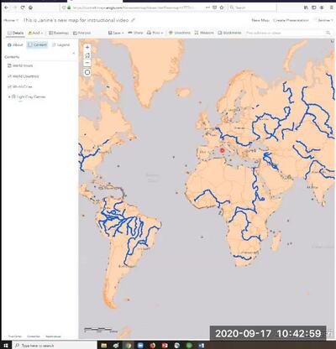Reload the page in the browser
336x349 pixels.
23,8
